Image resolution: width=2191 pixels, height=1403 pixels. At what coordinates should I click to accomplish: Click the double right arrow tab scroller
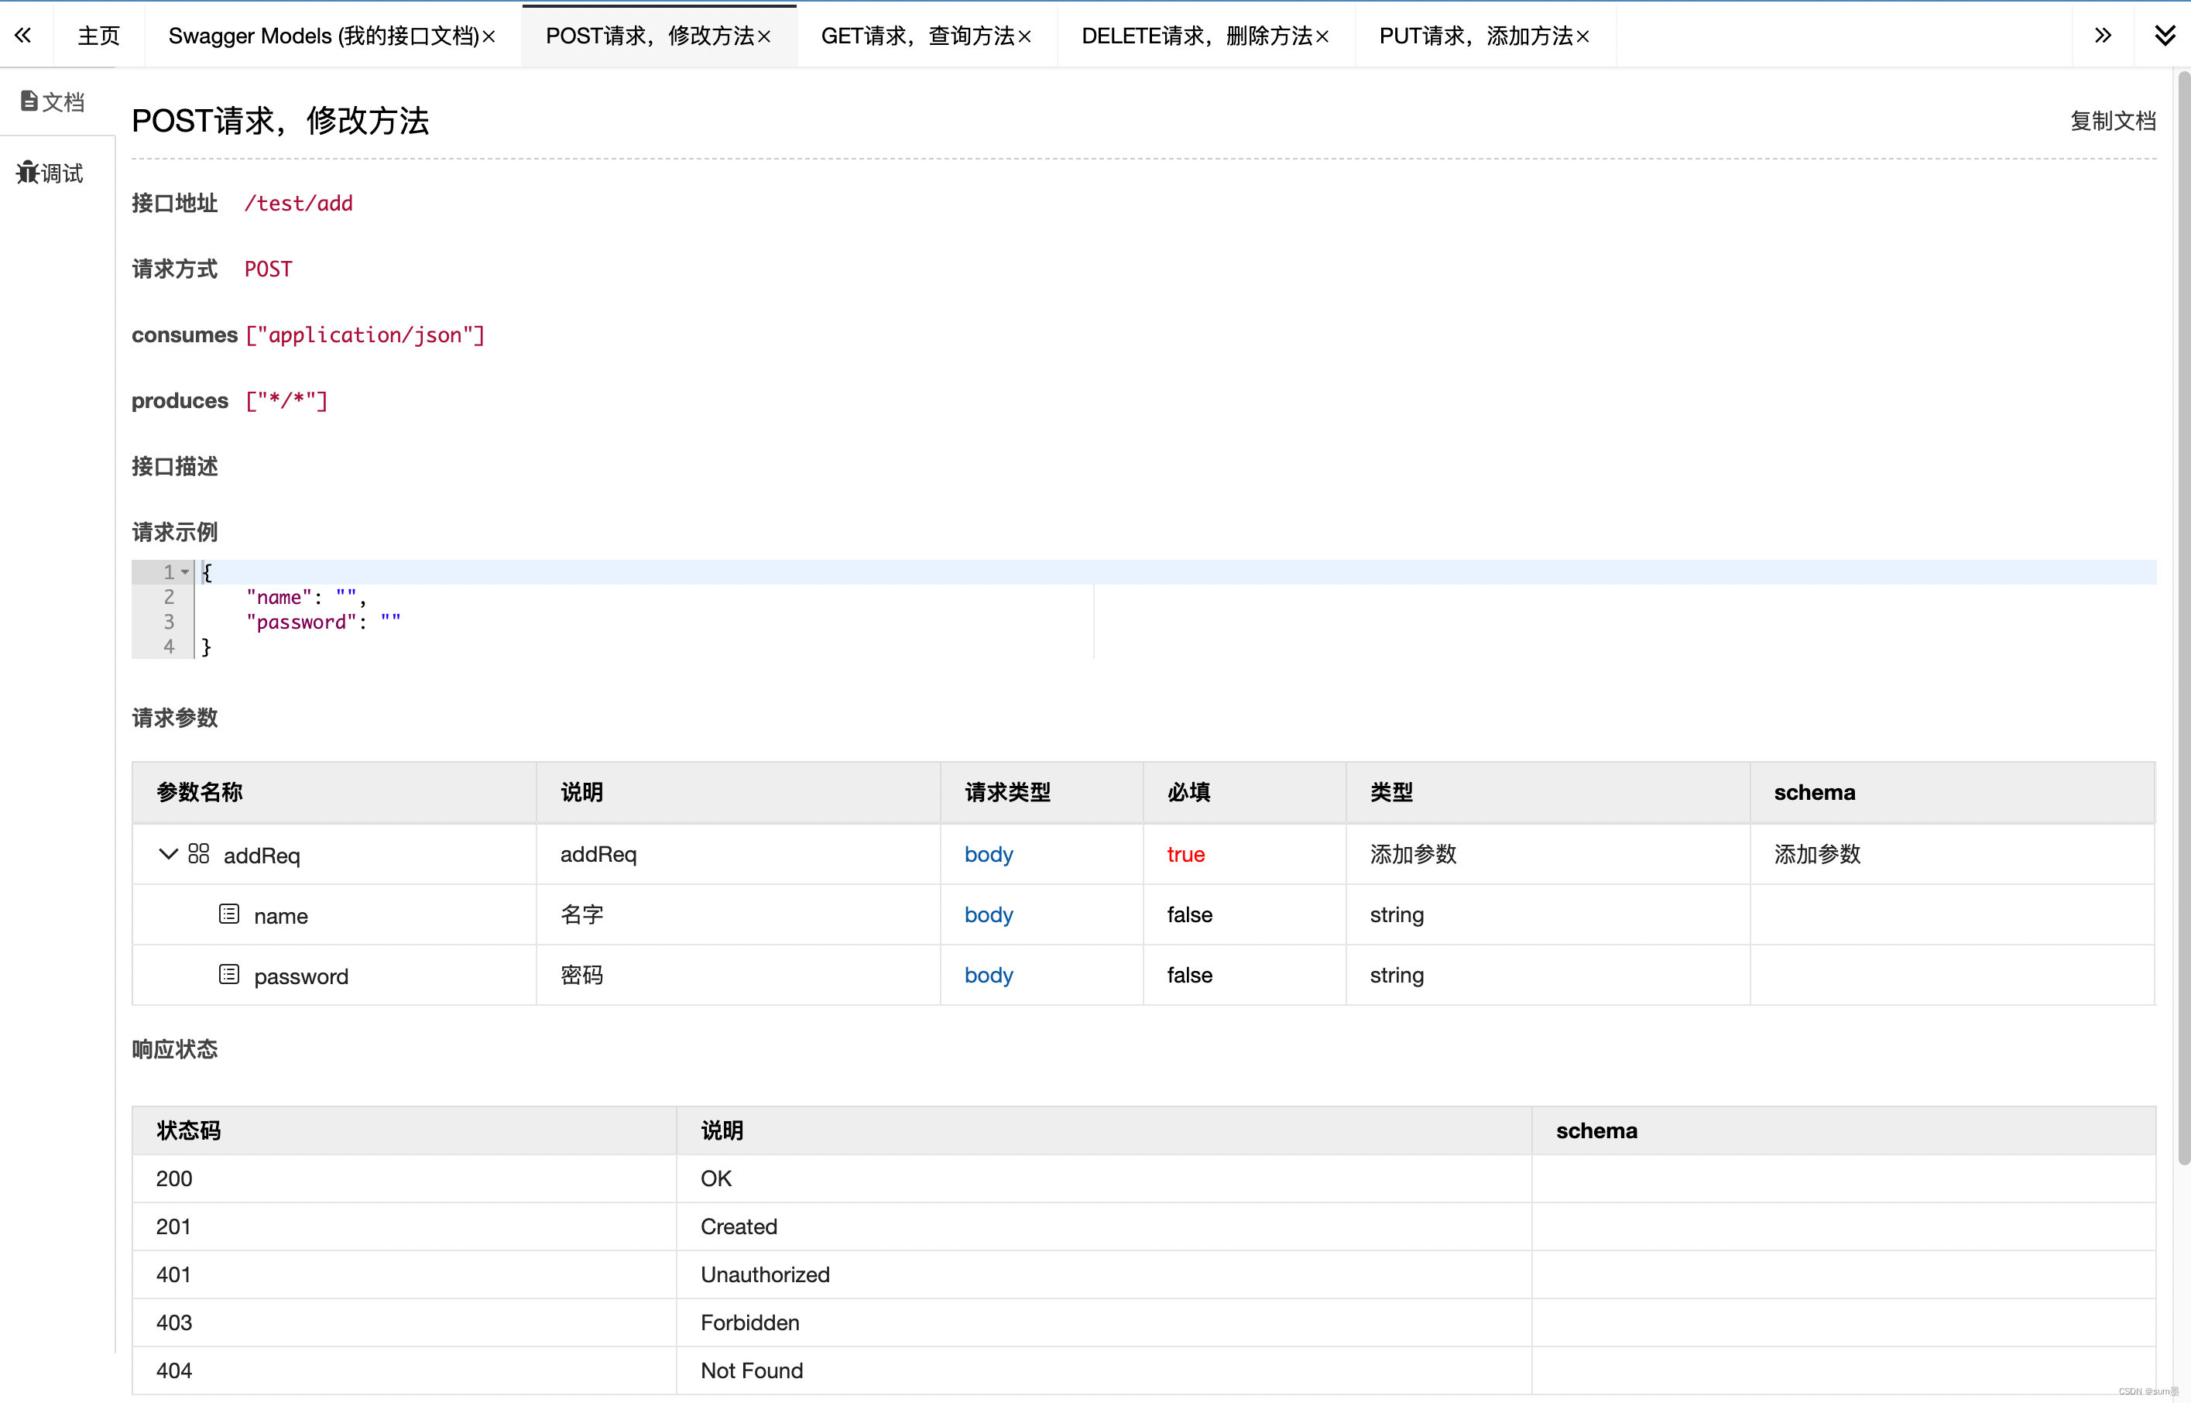point(2103,36)
